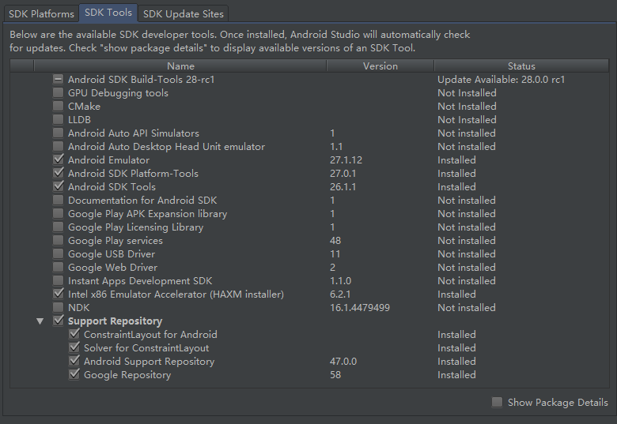Select the GPU Debugging tools label
Image resolution: width=617 pixels, height=424 pixels.
[x=118, y=93]
